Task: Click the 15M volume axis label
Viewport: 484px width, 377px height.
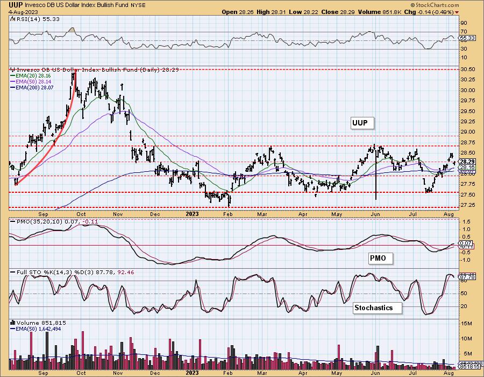Action: pos(467,324)
